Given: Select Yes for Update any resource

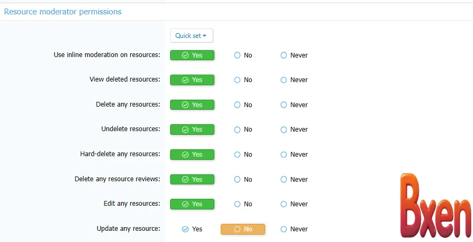Looking at the screenshot, I should click(192, 229).
